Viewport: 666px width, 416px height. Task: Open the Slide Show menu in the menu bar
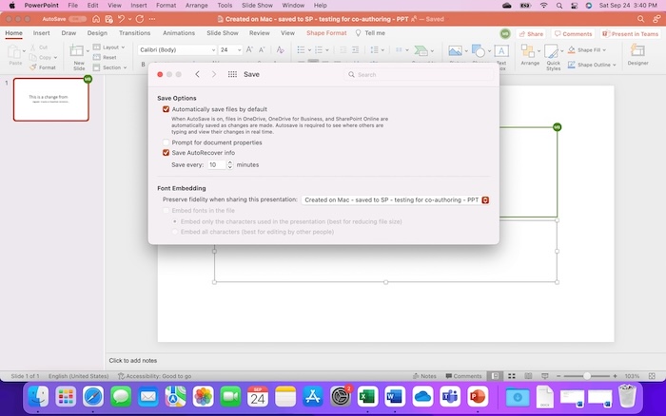257,6
